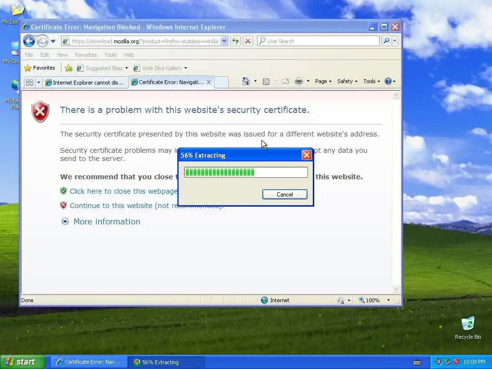
Task: Open the Edit menu
Action: (45, 55)
